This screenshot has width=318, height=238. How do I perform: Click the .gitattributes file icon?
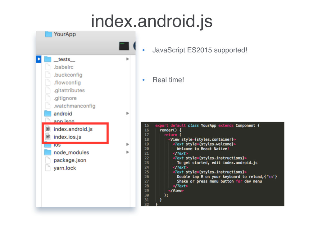click(x=48, y=90)
